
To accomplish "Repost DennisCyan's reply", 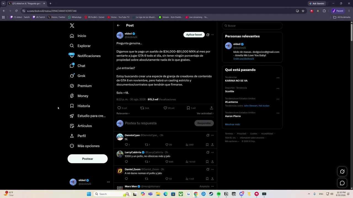I will click(146, 145).
